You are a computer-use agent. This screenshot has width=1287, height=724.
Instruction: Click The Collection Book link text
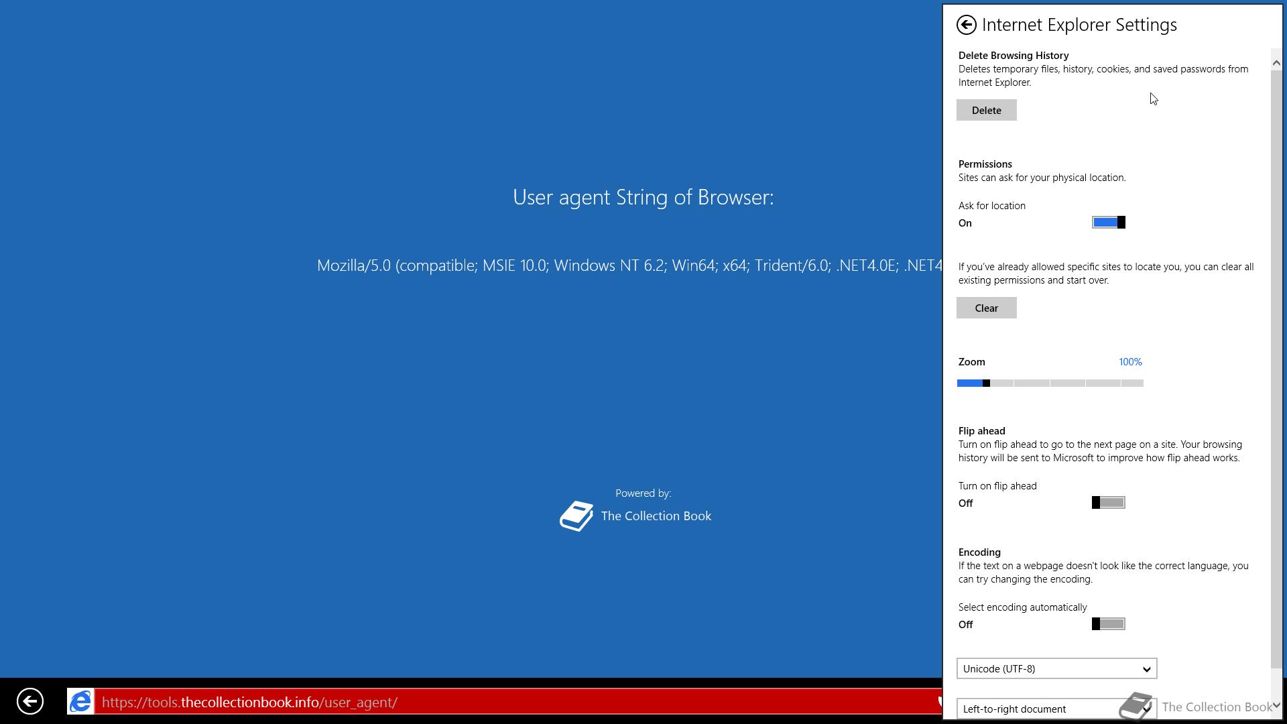pos(656,516)
